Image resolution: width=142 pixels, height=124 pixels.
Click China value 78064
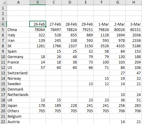tap(38, 29)
